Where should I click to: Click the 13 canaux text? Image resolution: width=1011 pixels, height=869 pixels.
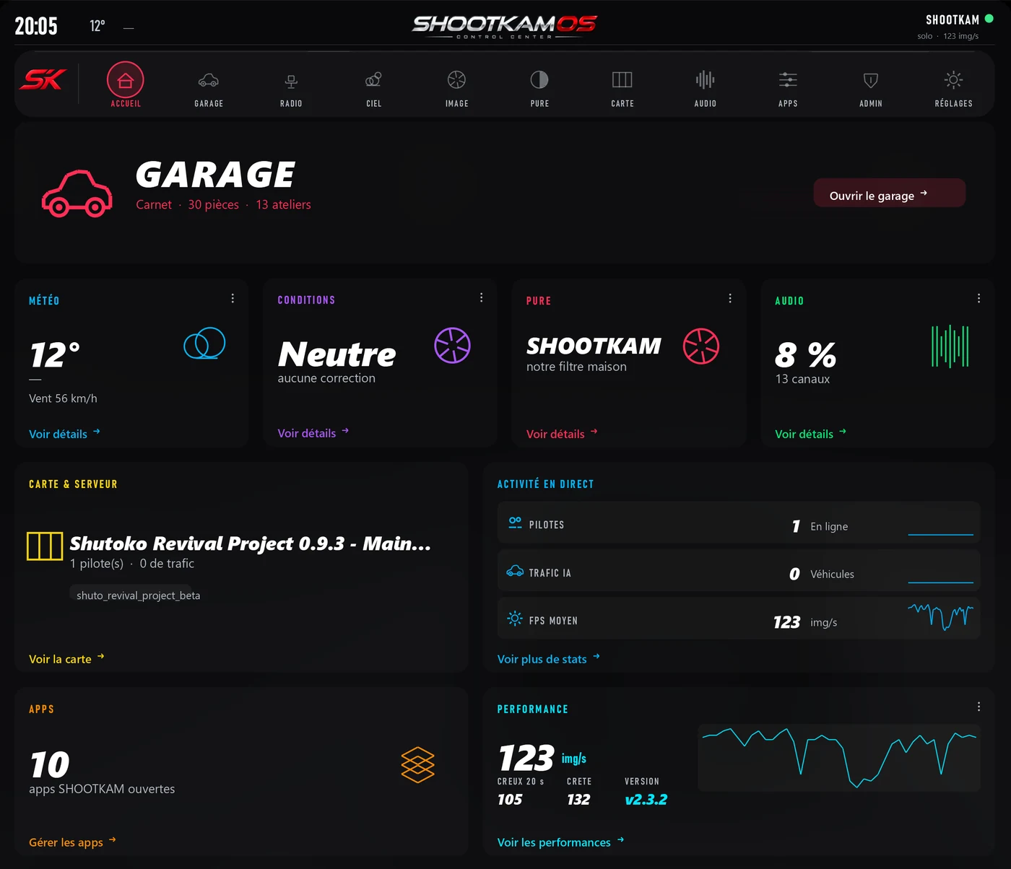[802, 379]
